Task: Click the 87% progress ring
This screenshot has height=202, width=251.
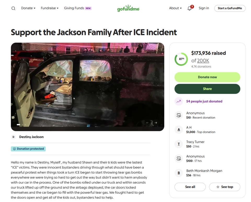Action: (181, 59)
